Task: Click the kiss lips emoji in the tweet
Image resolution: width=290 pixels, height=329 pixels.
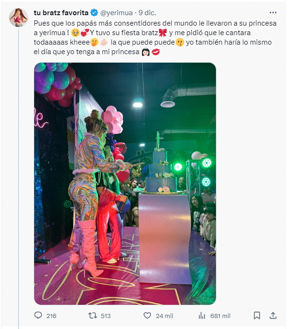Action: 156,52
